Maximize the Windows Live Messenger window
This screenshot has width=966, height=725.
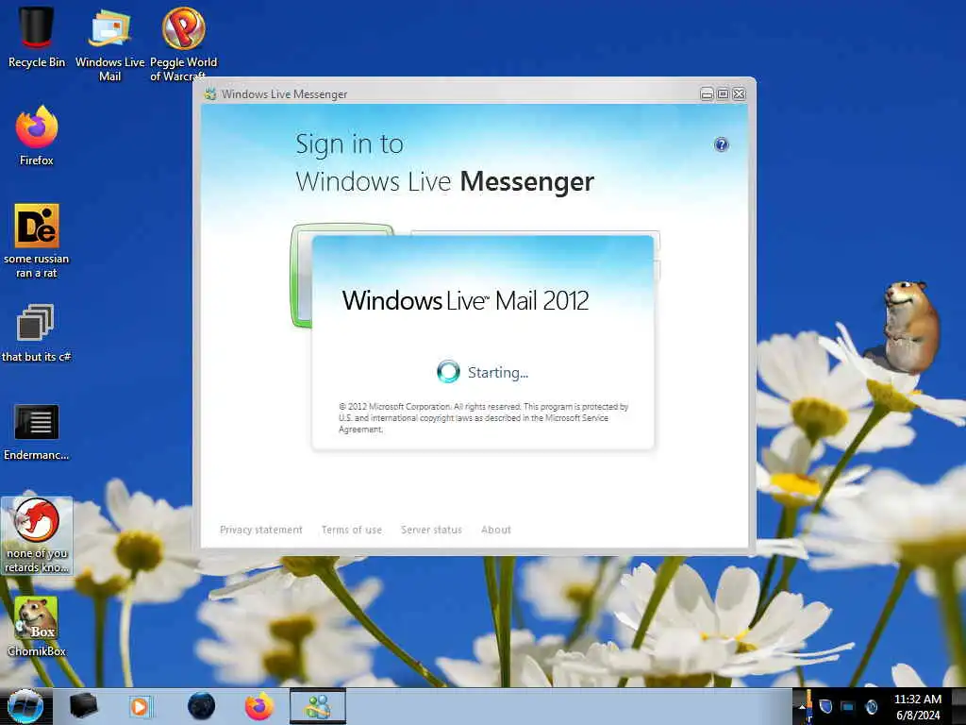[723, 93]
